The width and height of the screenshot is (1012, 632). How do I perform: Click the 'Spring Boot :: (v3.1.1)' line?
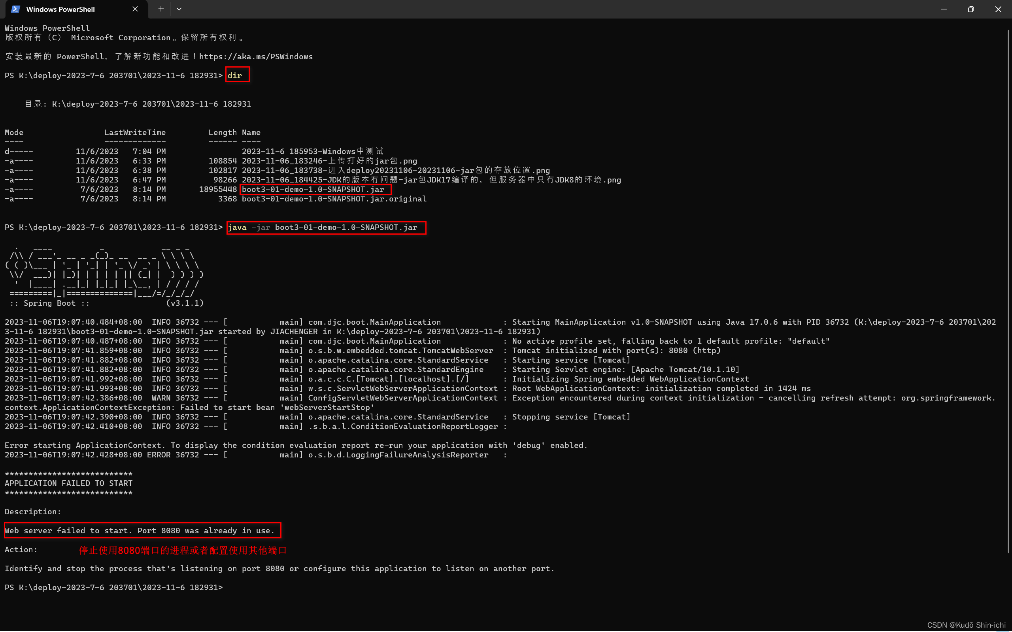pos(107,303)
